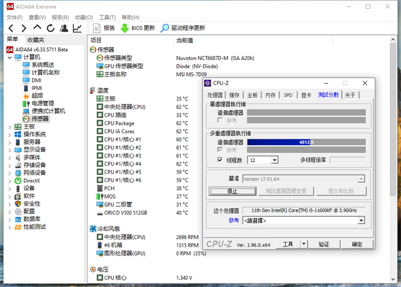This screenshot has width=401, height=287.
Task: Click the report document icon
Action: click(x=96, y=28)
